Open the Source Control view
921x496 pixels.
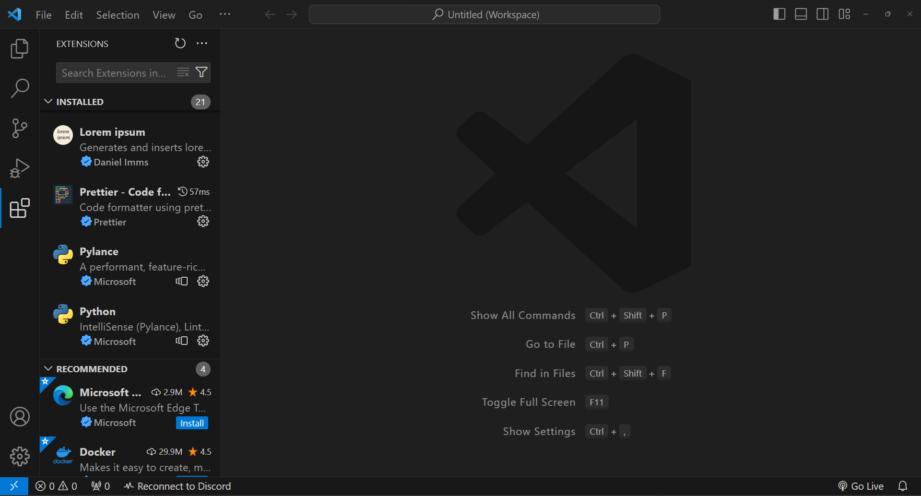[x=20, y=128]
